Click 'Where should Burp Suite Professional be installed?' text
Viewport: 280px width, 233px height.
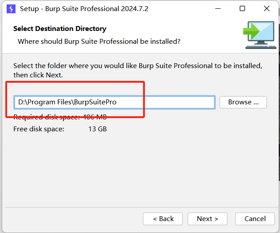pos(99,42)
